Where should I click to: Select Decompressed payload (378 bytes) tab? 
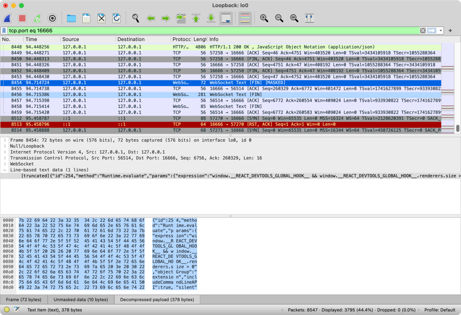coord(157,300)
